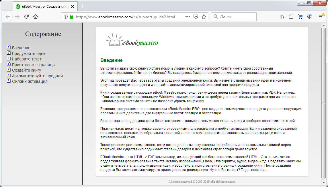Click the document icon beside Онлайн активация
Image resolution: width=328 pixels, height=187 pixels.
click(9, 80)
